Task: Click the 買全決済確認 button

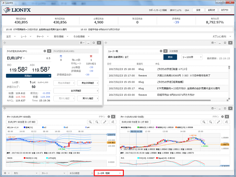Action: click(88, 83)
